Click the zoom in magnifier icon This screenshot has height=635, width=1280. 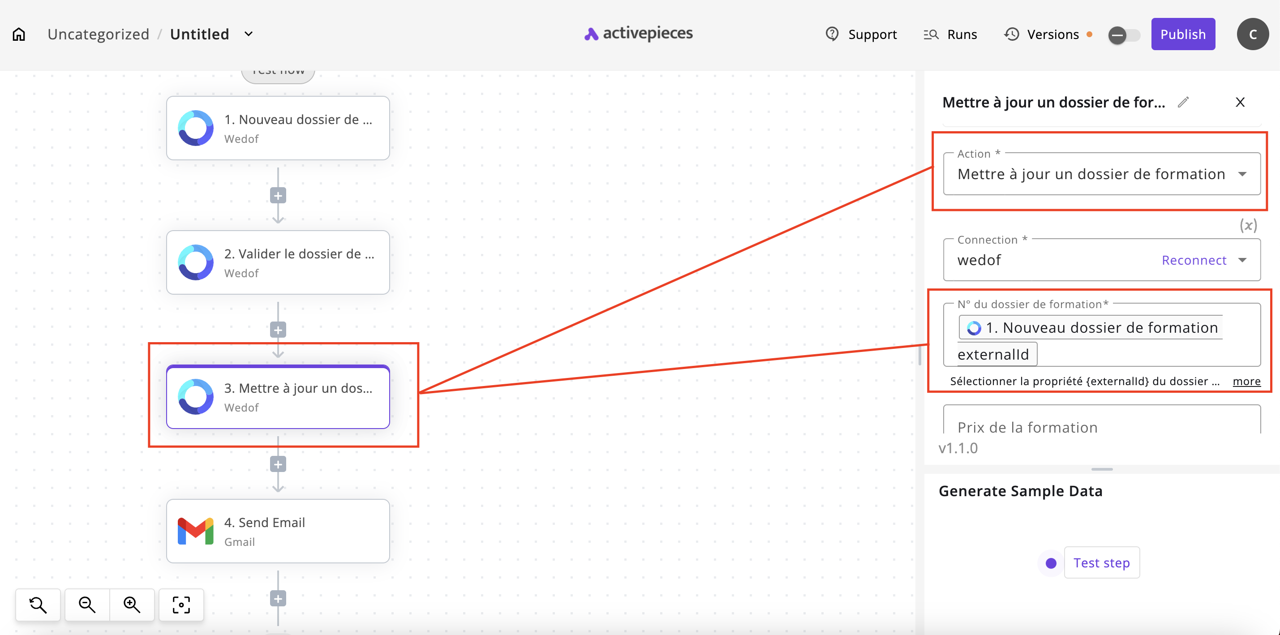[x=132, y=604]
